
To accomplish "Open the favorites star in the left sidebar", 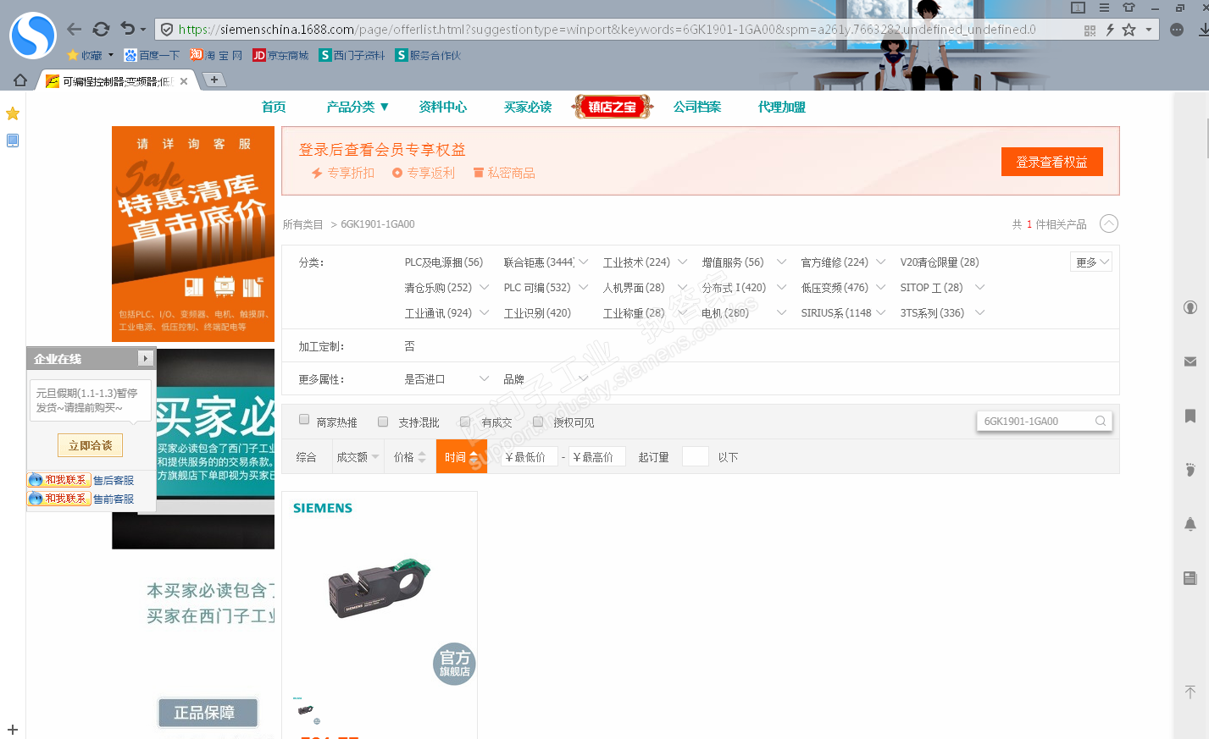I will 13,113.
